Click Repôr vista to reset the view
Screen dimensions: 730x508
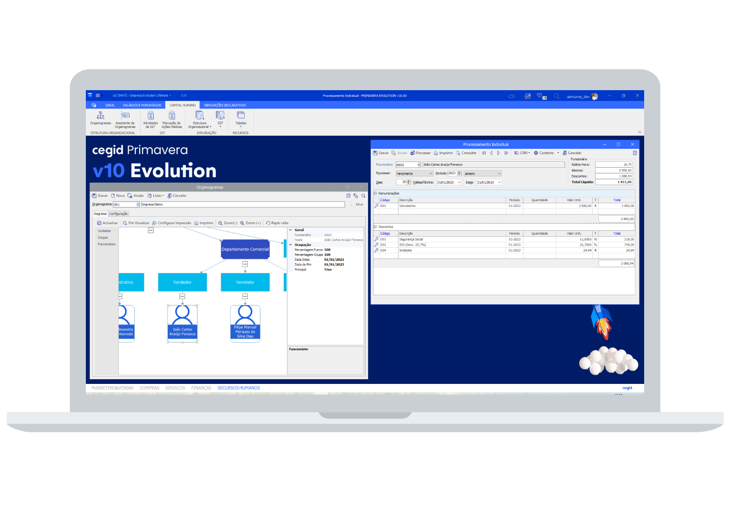tap(277, 223)
